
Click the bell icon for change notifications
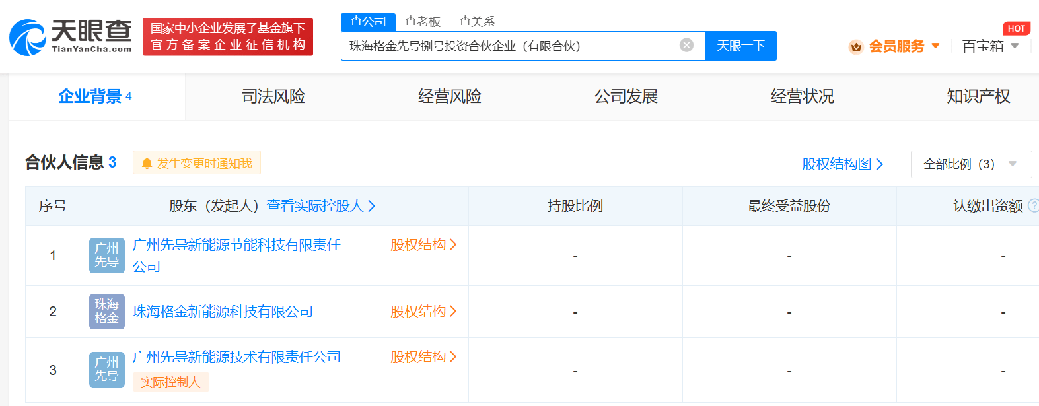147,163
